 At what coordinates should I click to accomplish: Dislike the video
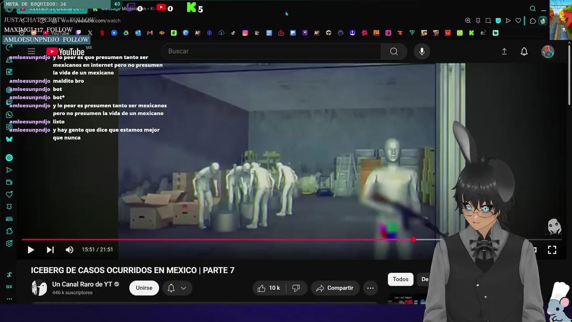pyautogui.click(x=296, y=288)
